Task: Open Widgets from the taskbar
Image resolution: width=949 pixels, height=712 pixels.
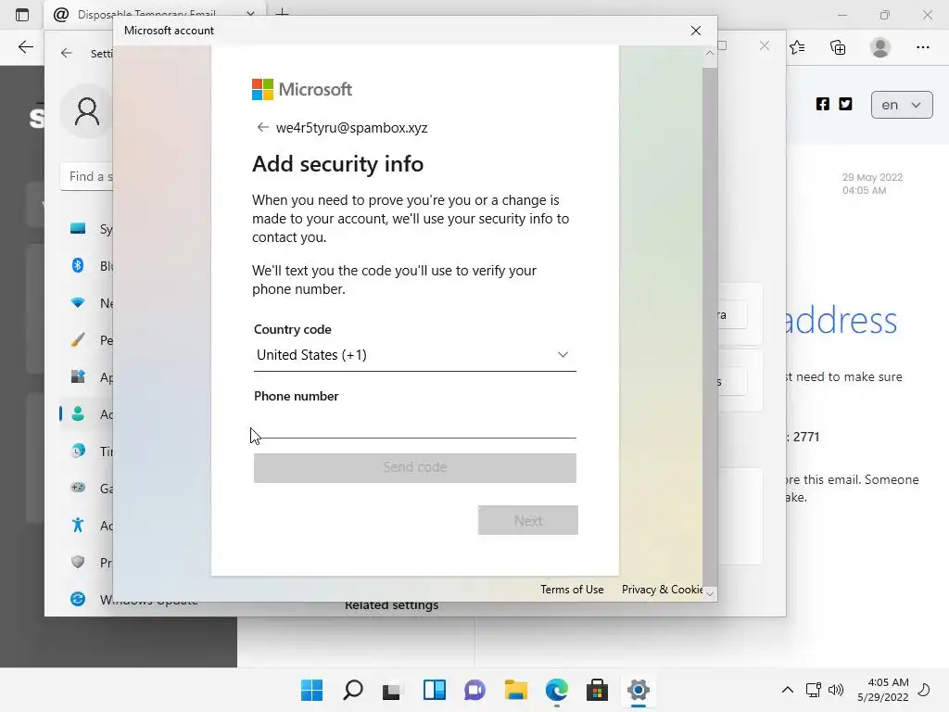Action: coord(435,690)
